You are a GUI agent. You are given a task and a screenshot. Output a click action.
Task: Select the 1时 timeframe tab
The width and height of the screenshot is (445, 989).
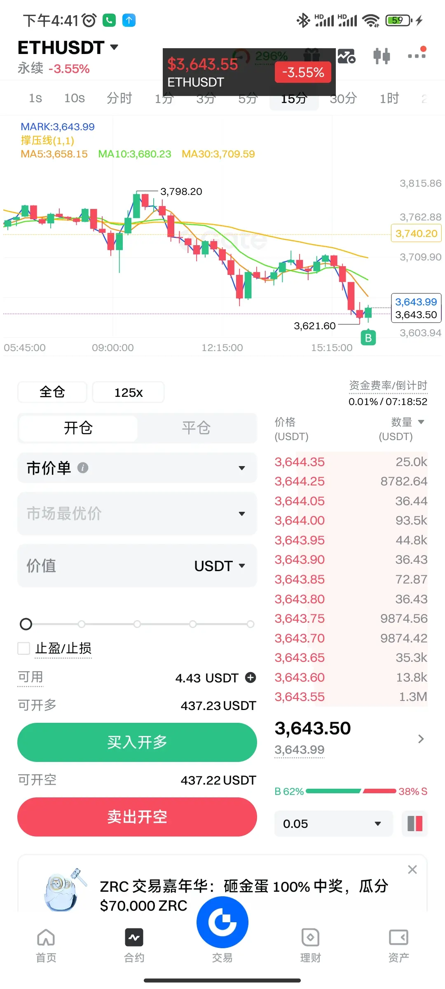click(389, 98)
